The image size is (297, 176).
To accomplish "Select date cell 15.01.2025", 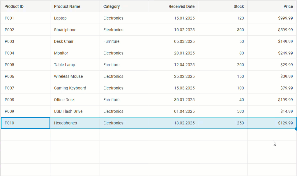I will (x=174, y=18).
